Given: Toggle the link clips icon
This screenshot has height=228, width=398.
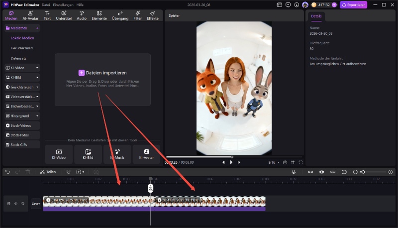Looking at the screenshot, I should (x=310, y=172).
